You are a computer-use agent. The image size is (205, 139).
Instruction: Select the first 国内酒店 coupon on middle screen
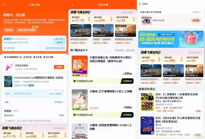point(81,19)
